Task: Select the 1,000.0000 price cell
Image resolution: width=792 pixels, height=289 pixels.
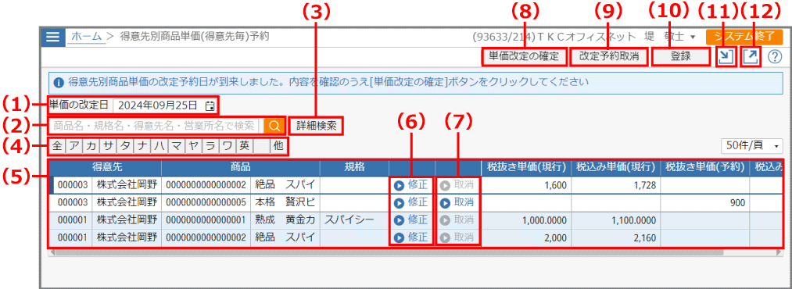Action: coord(526,220)
